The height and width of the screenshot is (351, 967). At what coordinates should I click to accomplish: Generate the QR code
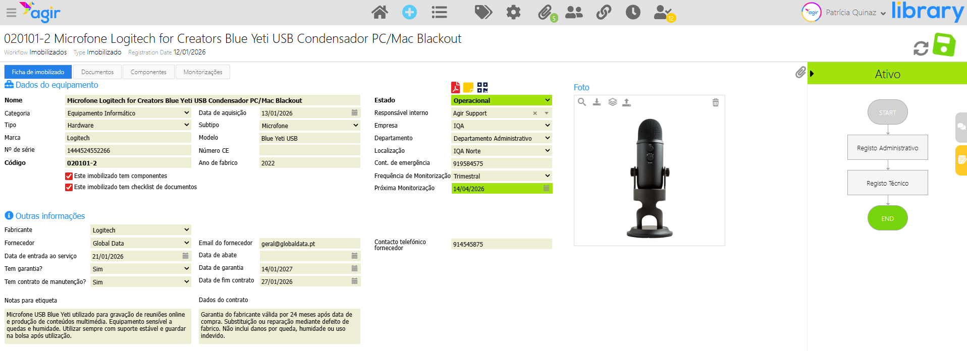click(482, 88)
